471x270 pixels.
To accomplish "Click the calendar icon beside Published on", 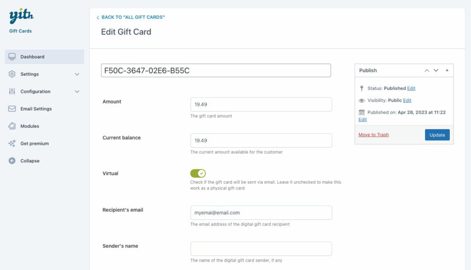I will (362, 112).
